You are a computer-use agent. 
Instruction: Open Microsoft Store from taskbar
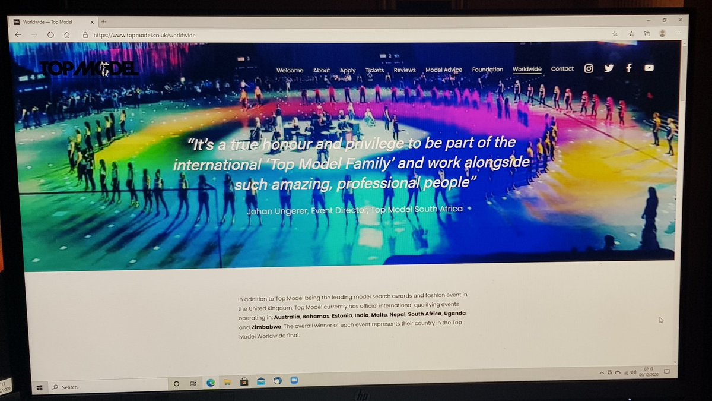point(243,382)
